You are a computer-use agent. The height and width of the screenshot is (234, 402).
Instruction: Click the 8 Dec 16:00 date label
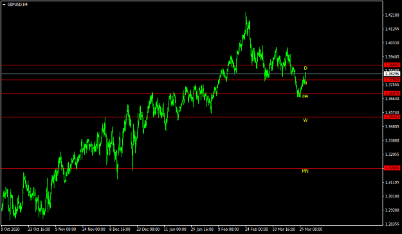tap(120, 230)
